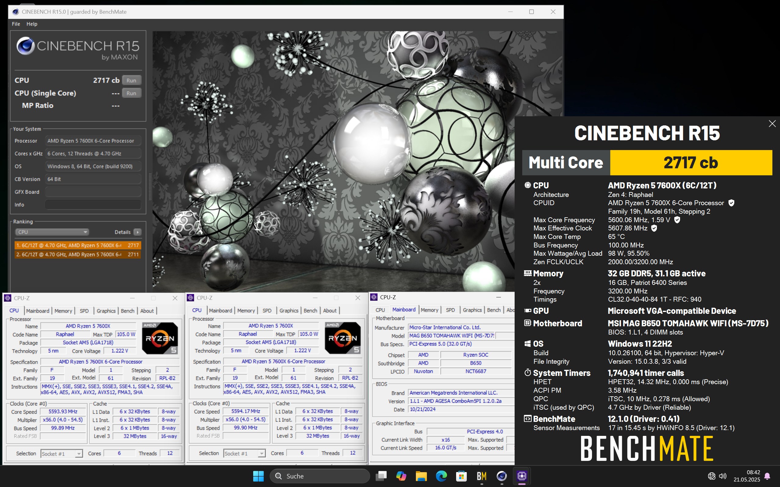This screenshot has width=780, height=487.
Task: Open the Help menu in Cinebench
Action: coord(32,24)
